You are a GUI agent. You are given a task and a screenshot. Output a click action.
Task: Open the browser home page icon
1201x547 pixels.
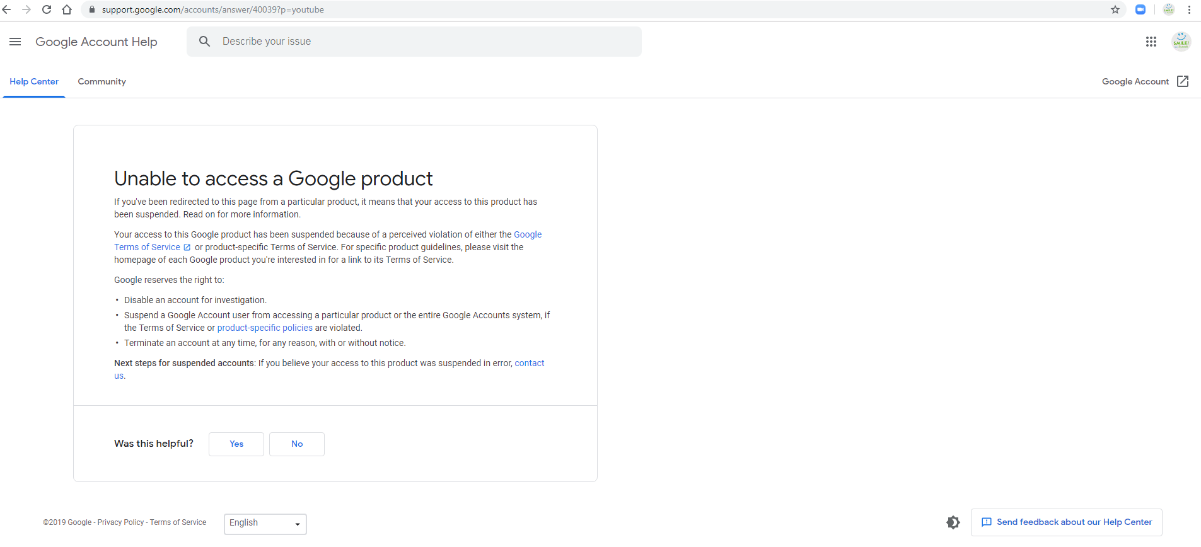pos(67,9)
